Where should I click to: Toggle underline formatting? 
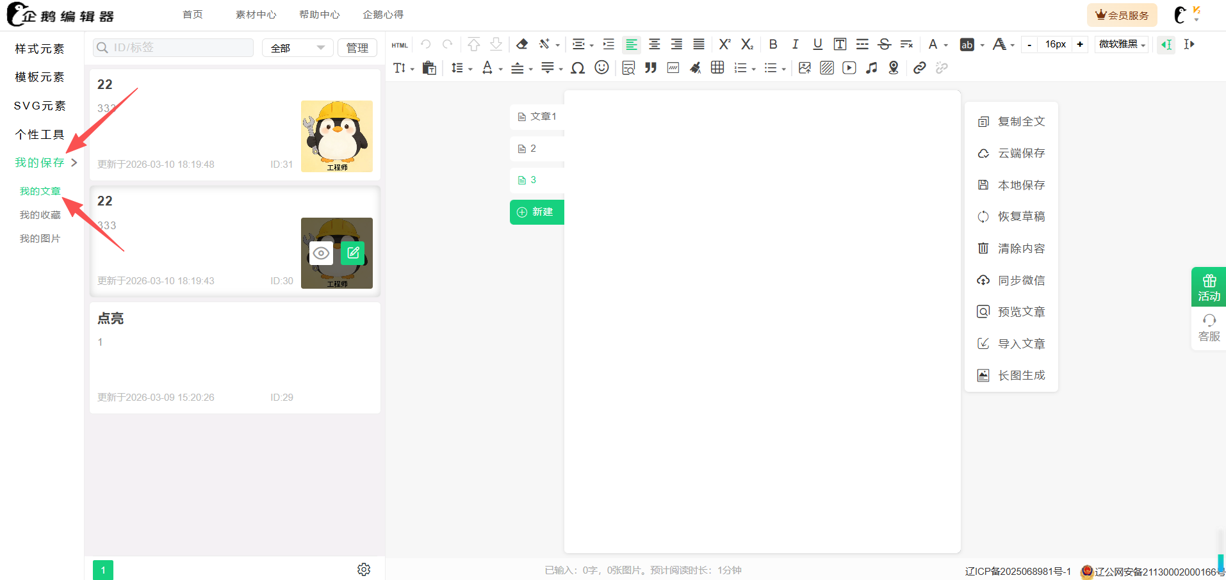coord(817,44)
